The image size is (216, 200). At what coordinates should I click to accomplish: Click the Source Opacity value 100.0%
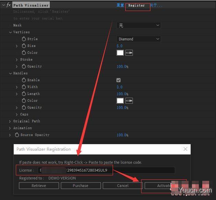point(123,135)
